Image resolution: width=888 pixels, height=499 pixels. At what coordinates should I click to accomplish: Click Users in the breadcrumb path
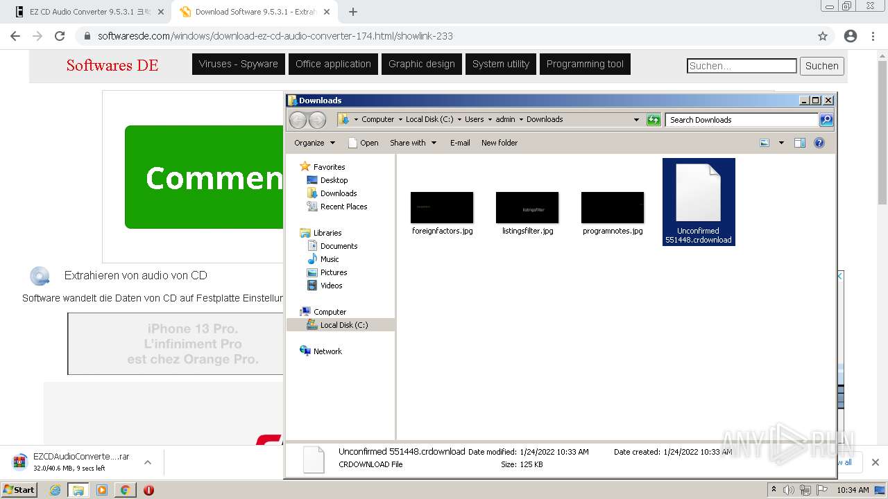pyautogui.click(x=474, y=119)
